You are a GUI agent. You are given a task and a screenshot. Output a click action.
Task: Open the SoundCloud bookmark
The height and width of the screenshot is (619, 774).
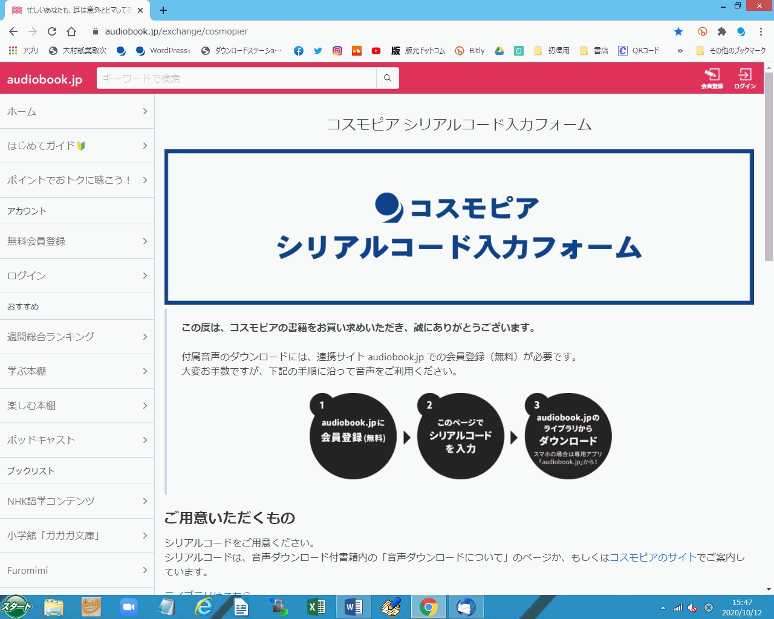(357, 51)
